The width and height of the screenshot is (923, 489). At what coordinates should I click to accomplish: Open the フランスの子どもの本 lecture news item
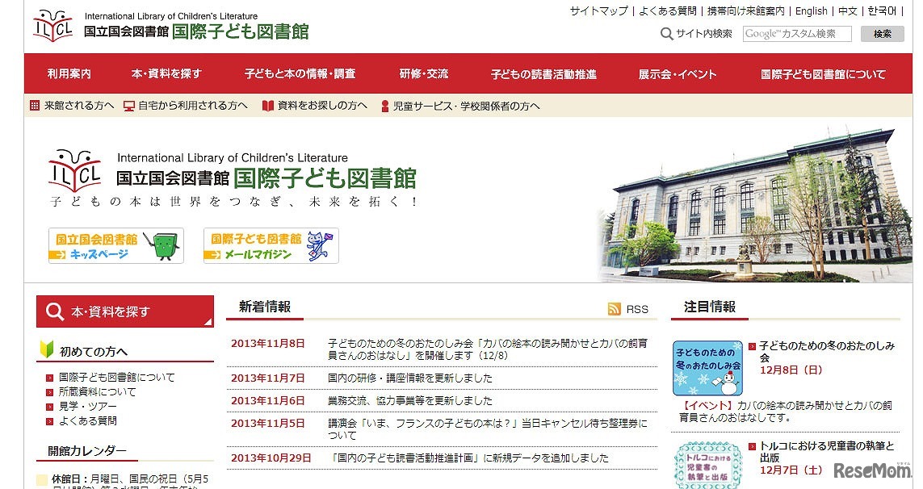(x=488, y=429)
